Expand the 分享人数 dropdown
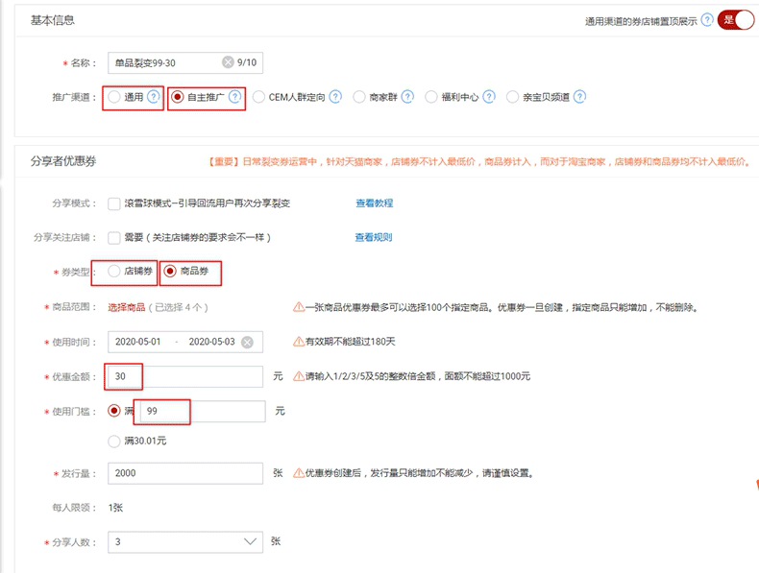The width and height of the screenshot is (759, 573). pyautogui.click(x=251, y=542)
